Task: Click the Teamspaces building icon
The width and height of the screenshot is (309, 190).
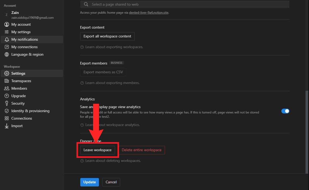Action: point(7,81)
